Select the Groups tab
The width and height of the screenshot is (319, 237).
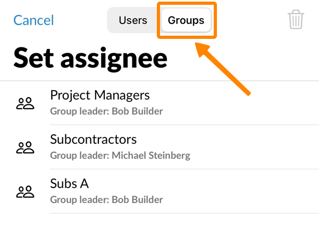[186, 21]
